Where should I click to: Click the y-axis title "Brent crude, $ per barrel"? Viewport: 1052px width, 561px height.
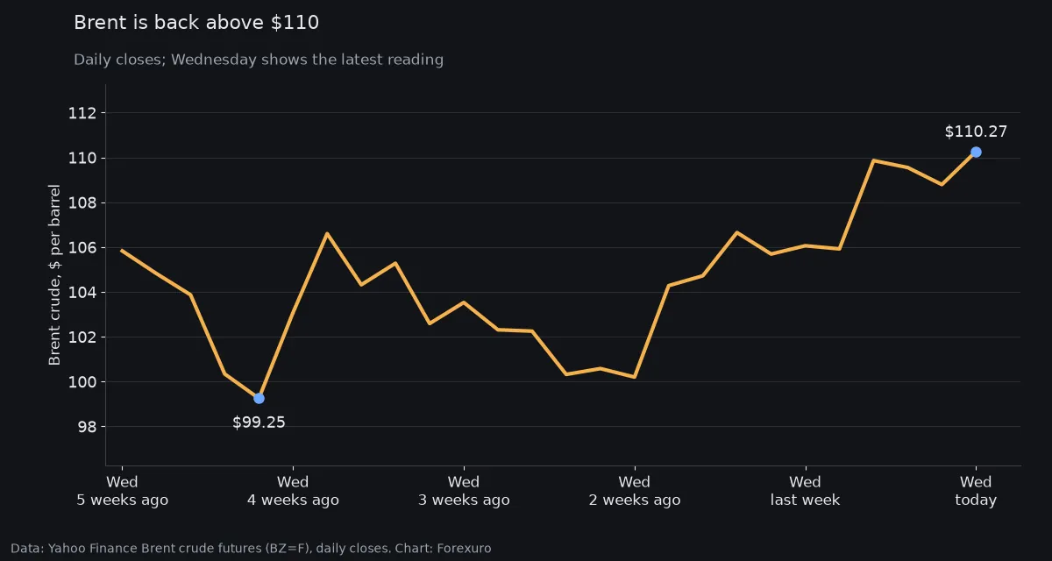pyautogui.click(x=54, y=274)
